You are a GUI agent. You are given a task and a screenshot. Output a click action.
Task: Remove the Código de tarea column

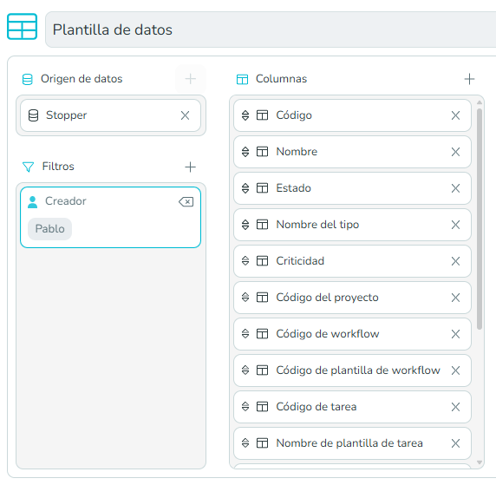tap(455, 407)
